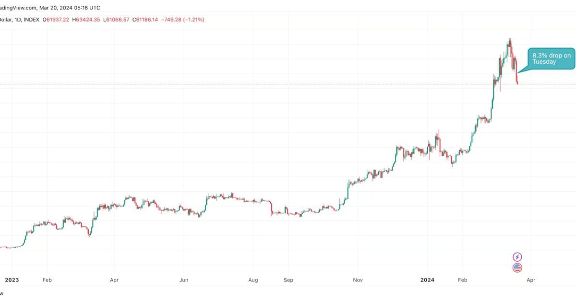Select the Nov label on the time axis
The height and width of the screenshot is (301, 576).
(x=358, y=280)
